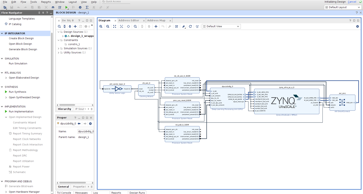Click the Name input field in Properties

click(86, 132)
